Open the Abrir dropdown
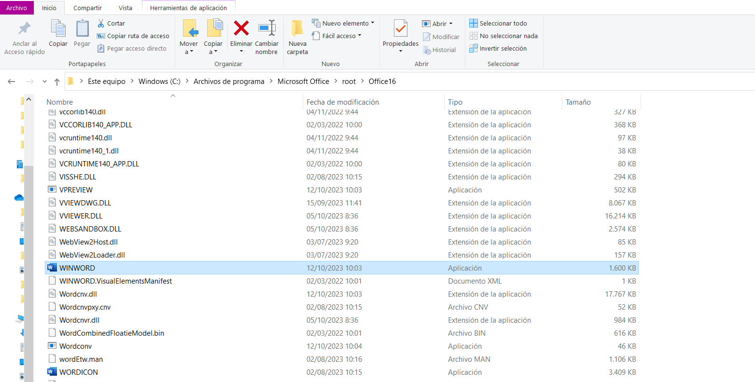Screen dimensions: 755x382 (x=437, y=24)
